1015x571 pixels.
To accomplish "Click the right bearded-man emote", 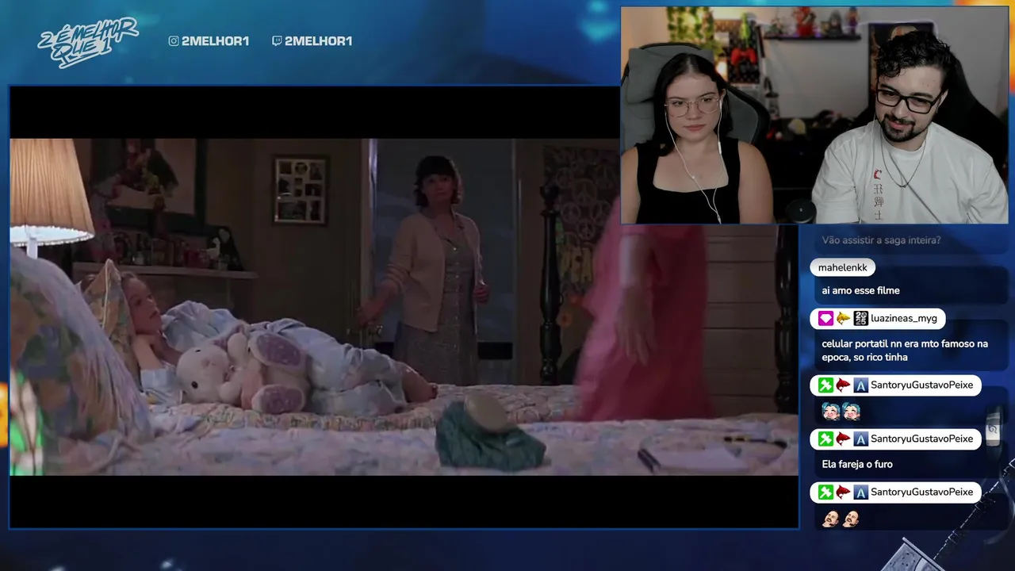I will coord(851,519).
